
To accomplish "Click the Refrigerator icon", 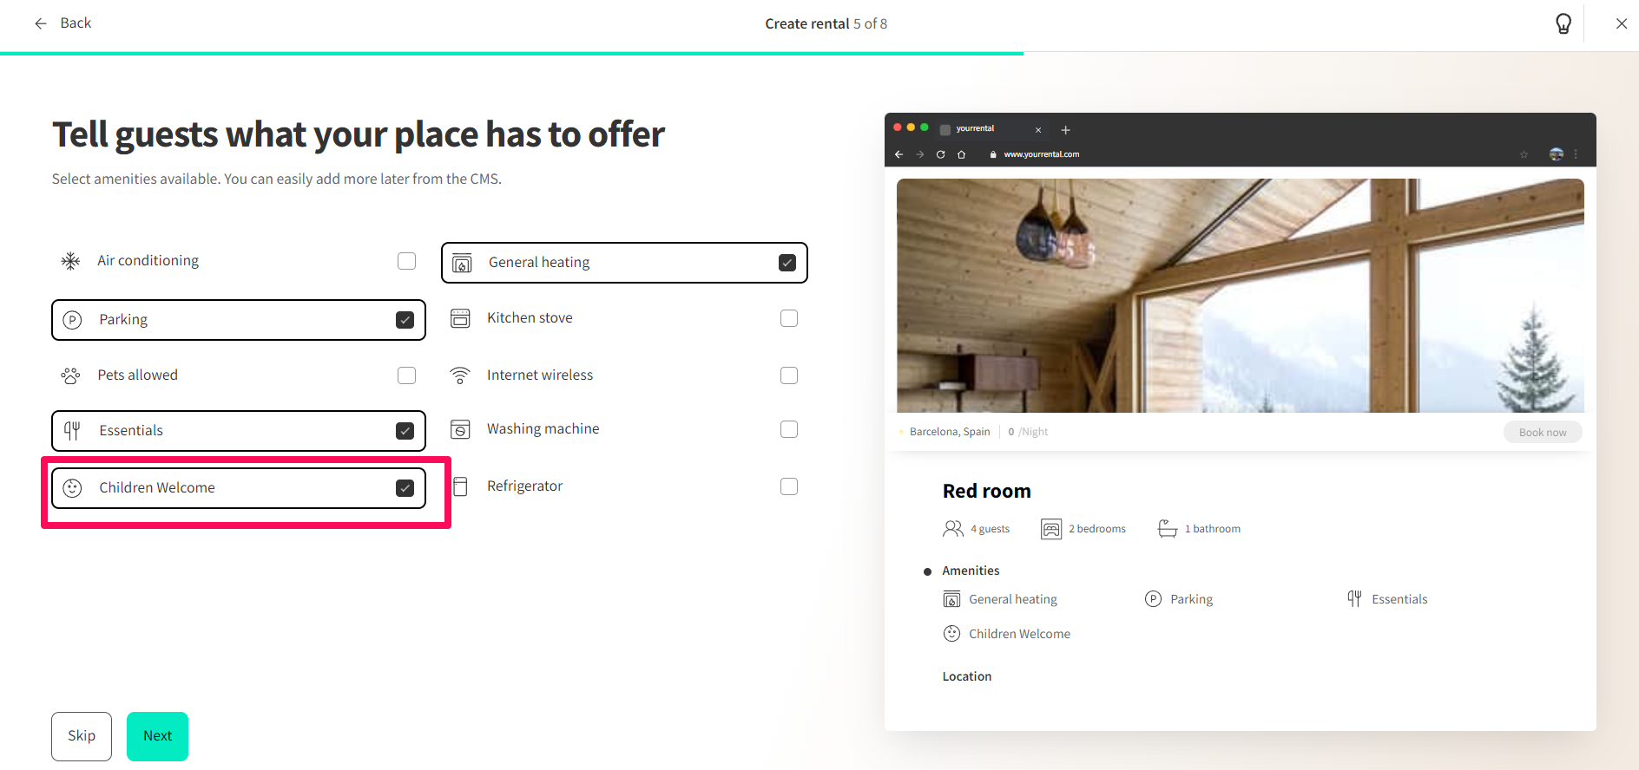I will (x=461, y=486).
